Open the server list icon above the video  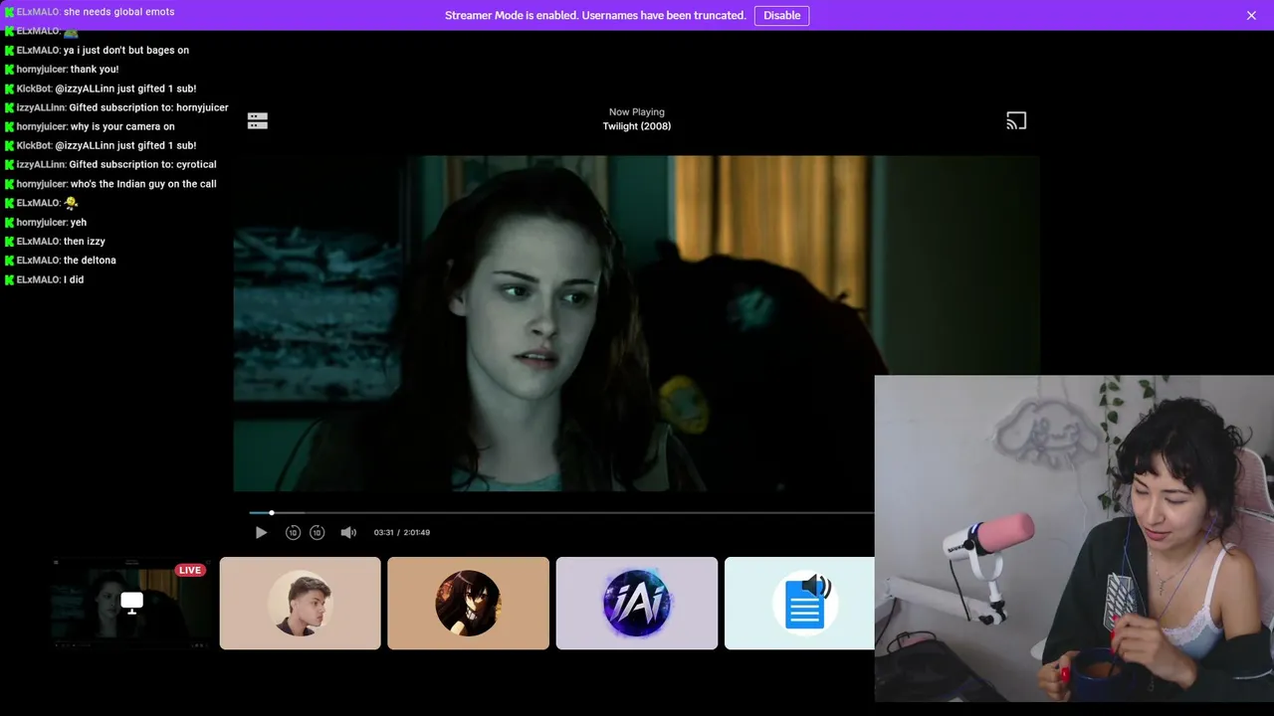click(258, 120)
